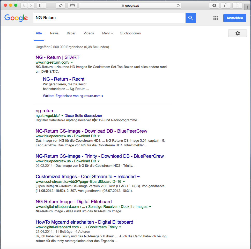Image resolution: width=251 pixels, height=249 pixels.
Task: Print the current page
Action: coord(72,5)
